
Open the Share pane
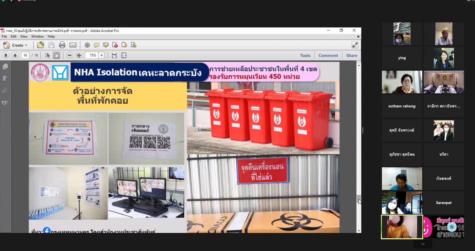(351, 55)
